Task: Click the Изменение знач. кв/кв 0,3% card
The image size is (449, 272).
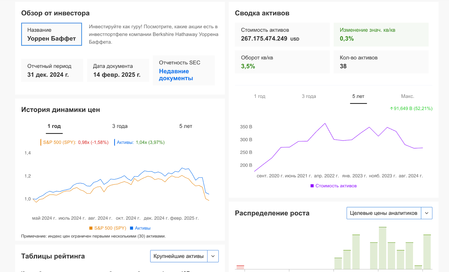Action: (x=381, y=34)
